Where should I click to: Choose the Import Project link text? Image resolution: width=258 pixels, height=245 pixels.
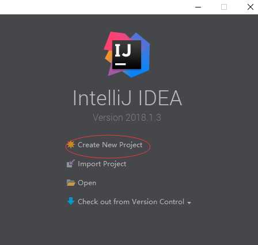pyautogui.click(x=102, y=164)
